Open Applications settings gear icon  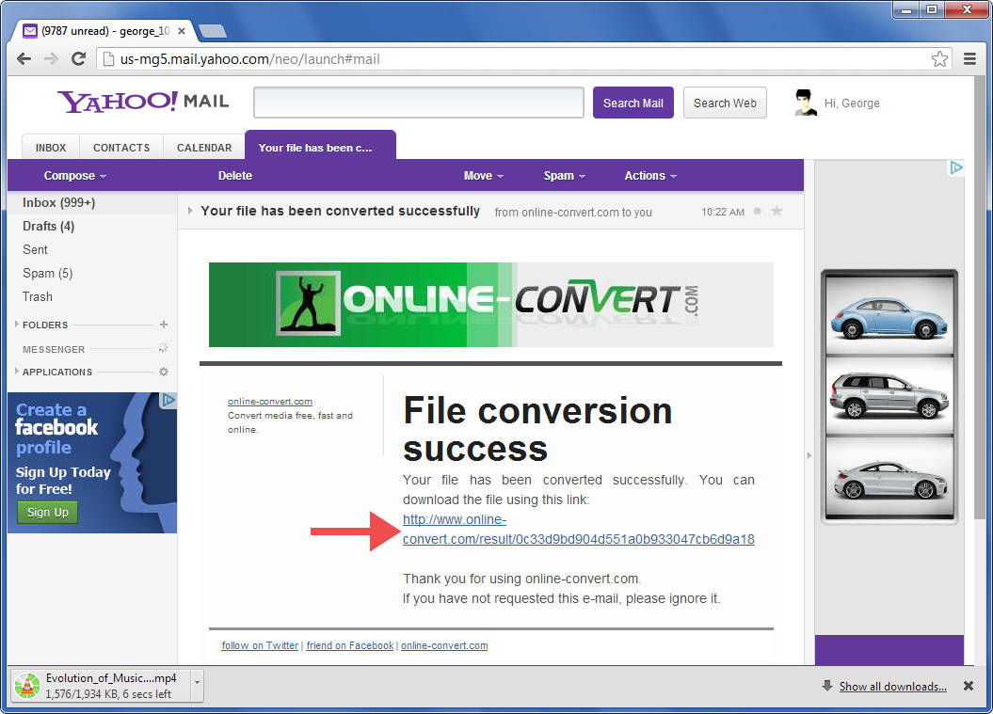(164, 372)
